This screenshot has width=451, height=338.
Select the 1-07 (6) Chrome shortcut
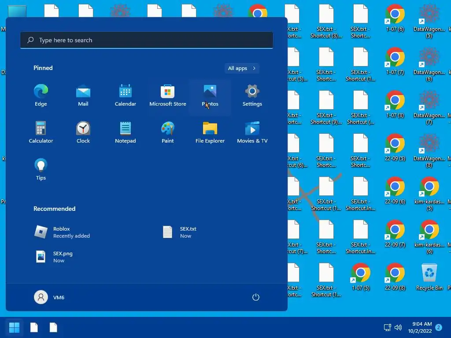395,18
